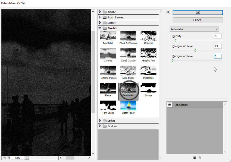The image size is (231, 162).
Task: Open the Reticulation filter dropdown
Action: click(194, 29)
